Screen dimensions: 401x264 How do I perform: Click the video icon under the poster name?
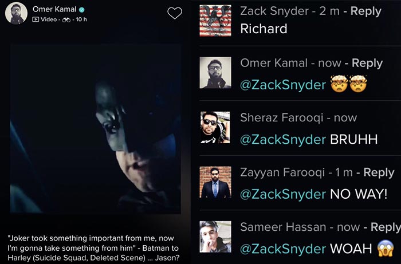(x=36, y=19)
